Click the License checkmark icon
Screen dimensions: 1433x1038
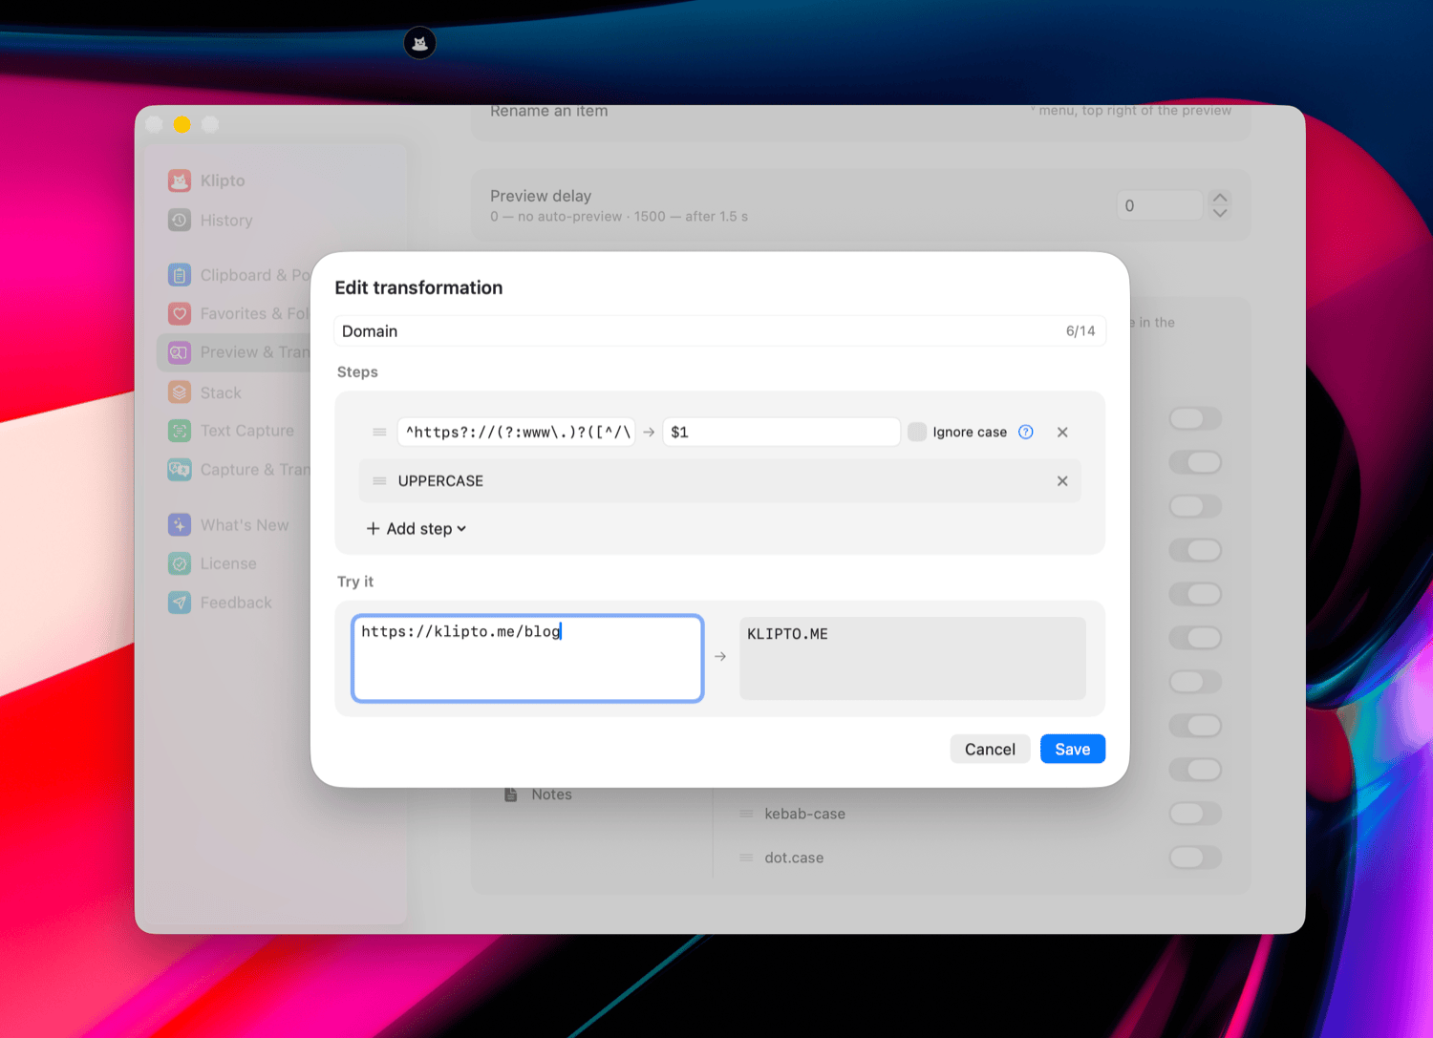click(180, 563)
